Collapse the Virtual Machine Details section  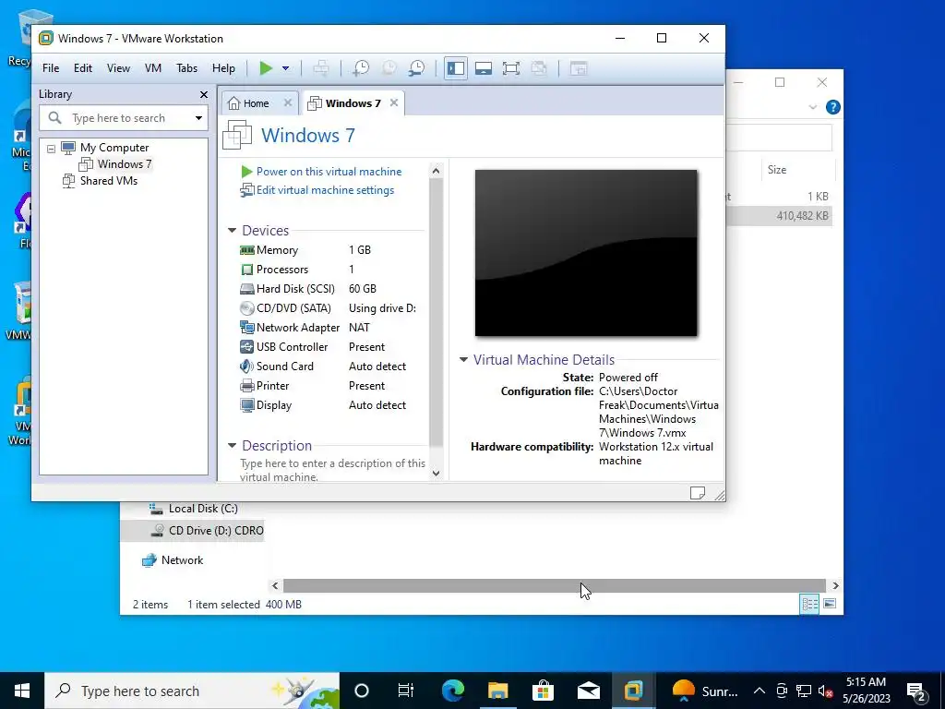pos(463,360)
